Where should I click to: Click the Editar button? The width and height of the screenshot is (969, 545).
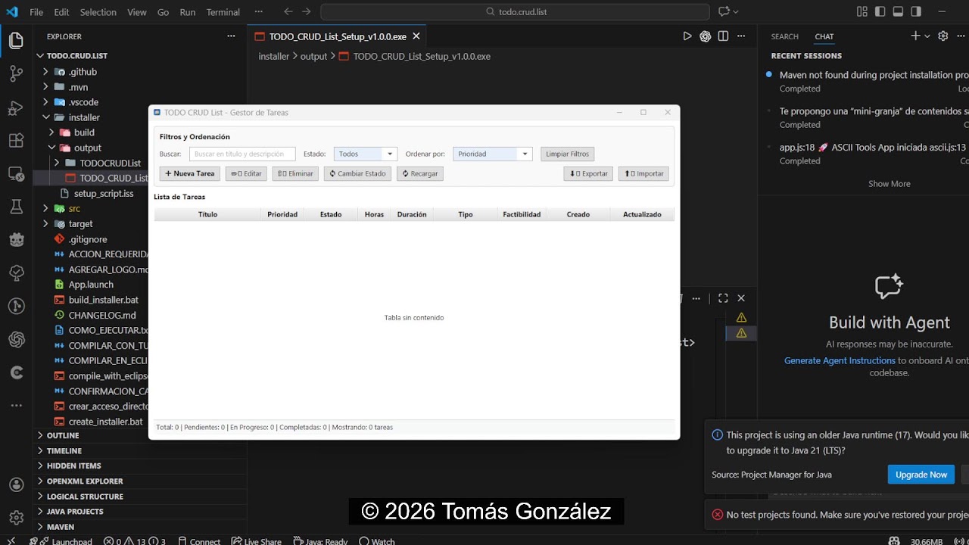(x=246, y=173)
